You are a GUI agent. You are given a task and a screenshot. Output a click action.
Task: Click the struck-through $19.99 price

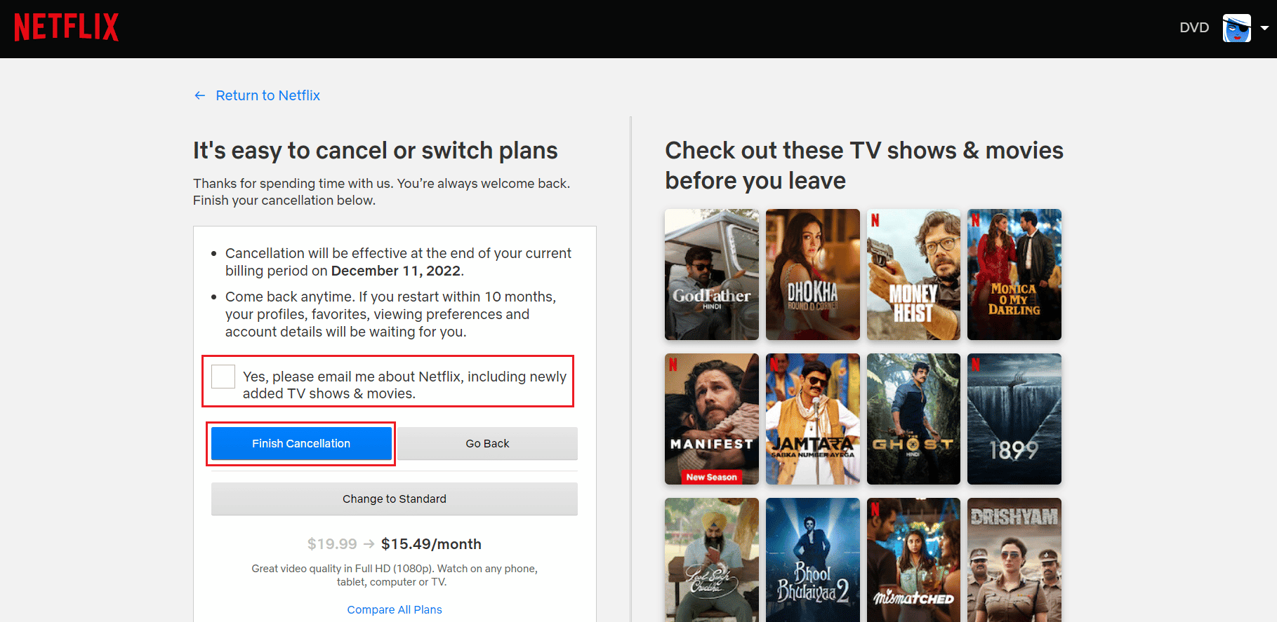click(332, 544)
